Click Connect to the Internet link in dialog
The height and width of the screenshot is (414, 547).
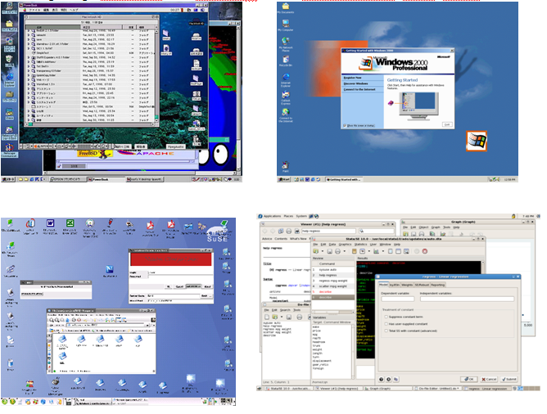[359, 89]
